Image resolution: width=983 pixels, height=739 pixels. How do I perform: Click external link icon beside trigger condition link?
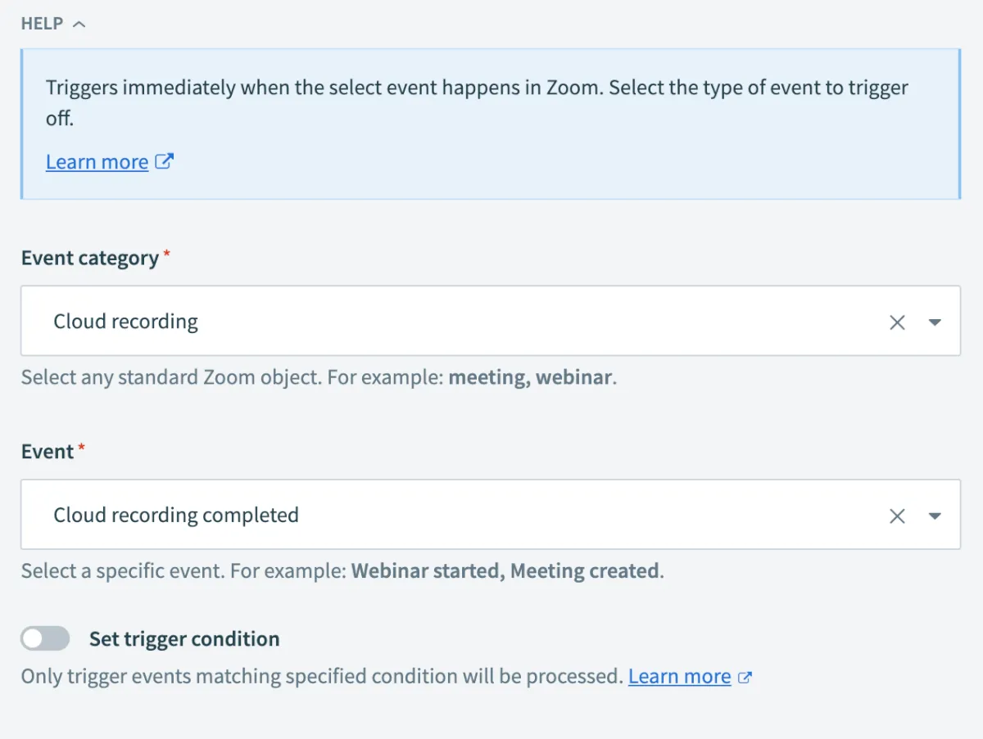tap(745, 677)
